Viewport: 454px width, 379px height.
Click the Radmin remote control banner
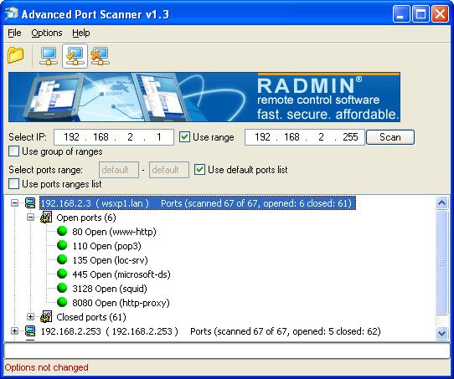(204, 97)
